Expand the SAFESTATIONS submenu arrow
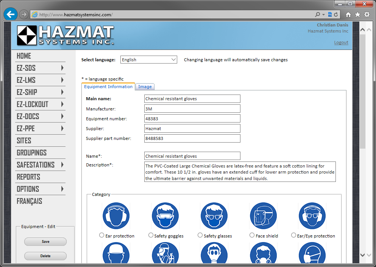The image size is (376, 267). pos(62,165)
